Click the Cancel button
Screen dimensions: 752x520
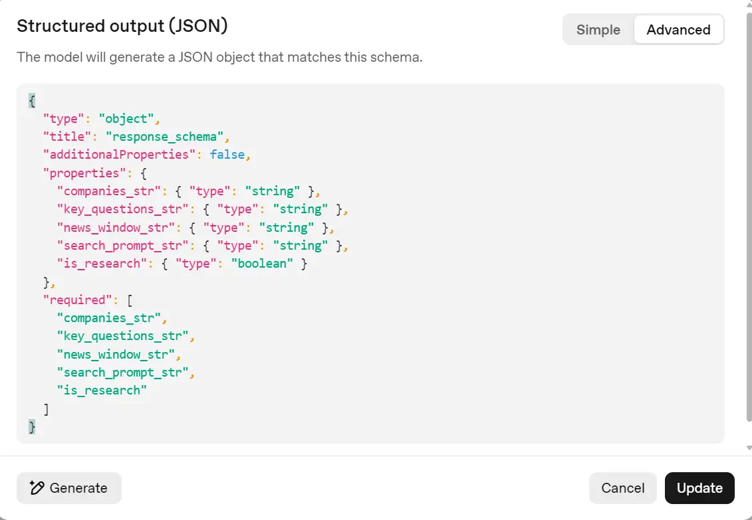[x=622, y=488]
